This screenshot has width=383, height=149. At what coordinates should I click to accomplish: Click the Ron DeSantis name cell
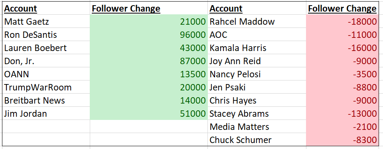[46, 35]
